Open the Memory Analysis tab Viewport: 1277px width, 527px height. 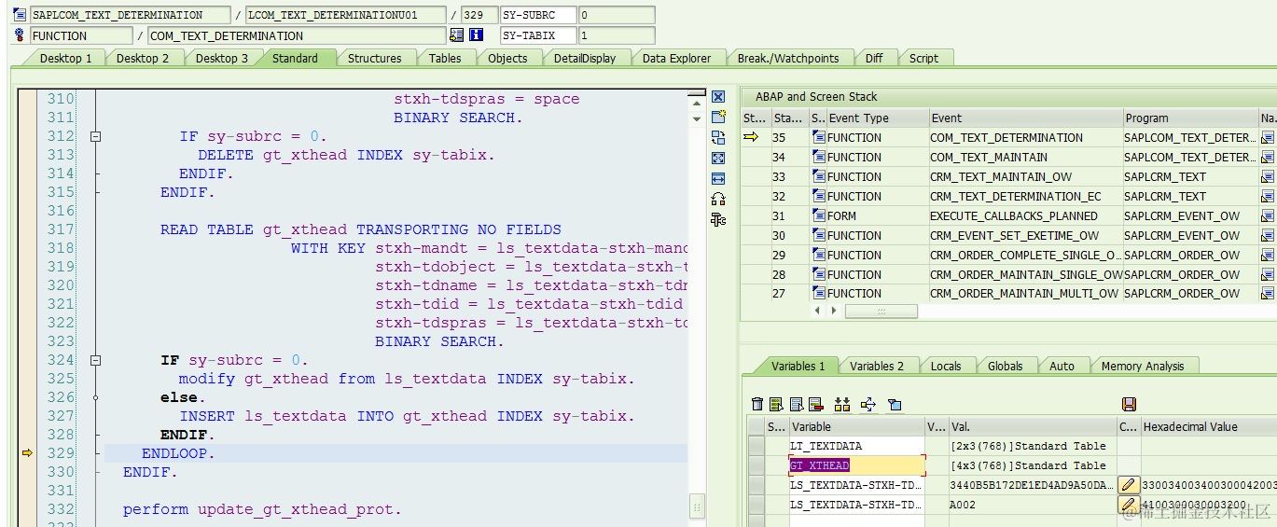click(x=1142, y=366)
